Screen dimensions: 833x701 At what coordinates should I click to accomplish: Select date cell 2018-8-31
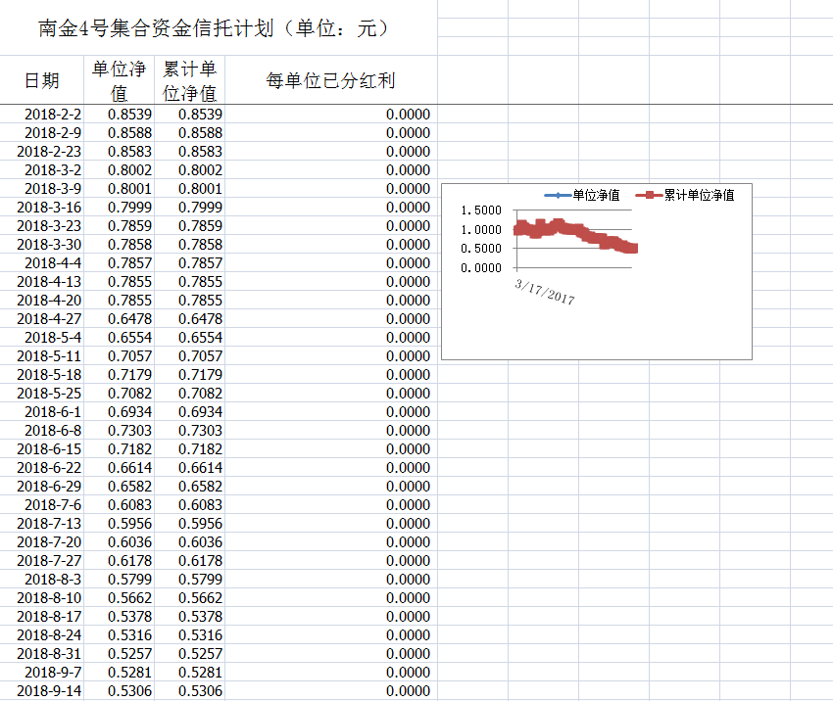pyautogui.click(x=41, y=653)
